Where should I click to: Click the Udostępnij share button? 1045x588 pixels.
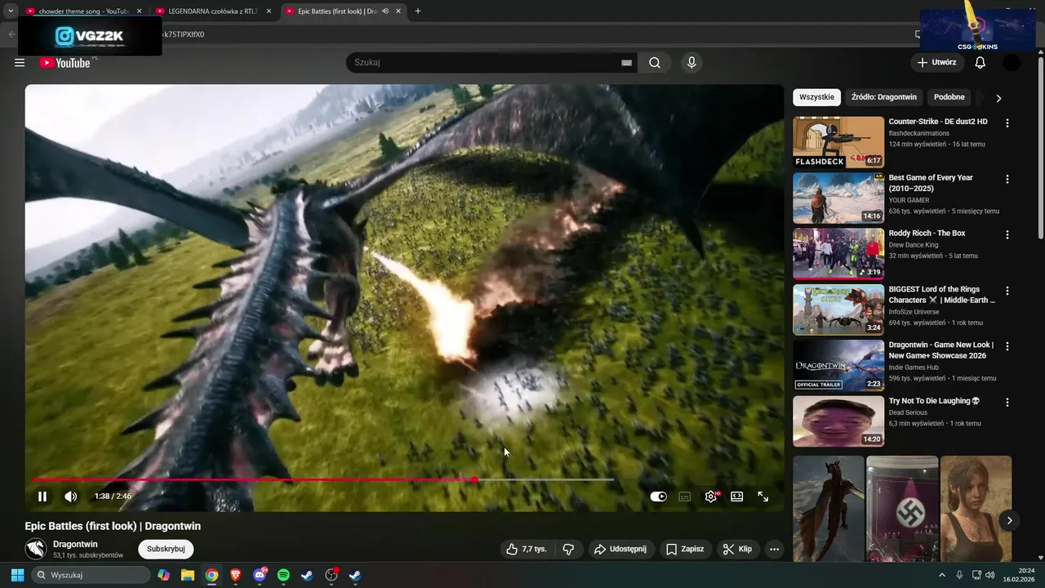point(620,549)
